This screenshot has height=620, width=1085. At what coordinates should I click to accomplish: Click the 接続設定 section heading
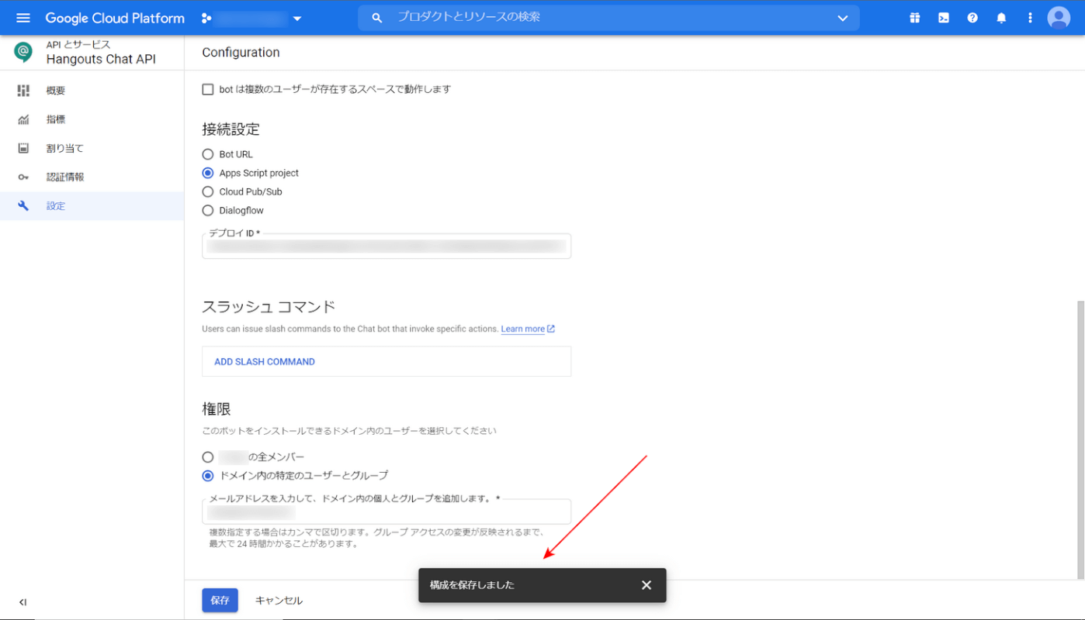[x=231, y=129]
